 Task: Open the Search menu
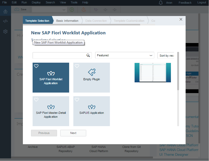50,3
